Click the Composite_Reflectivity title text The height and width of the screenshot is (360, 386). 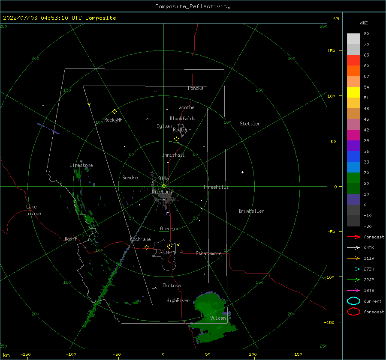coord(193,6)
